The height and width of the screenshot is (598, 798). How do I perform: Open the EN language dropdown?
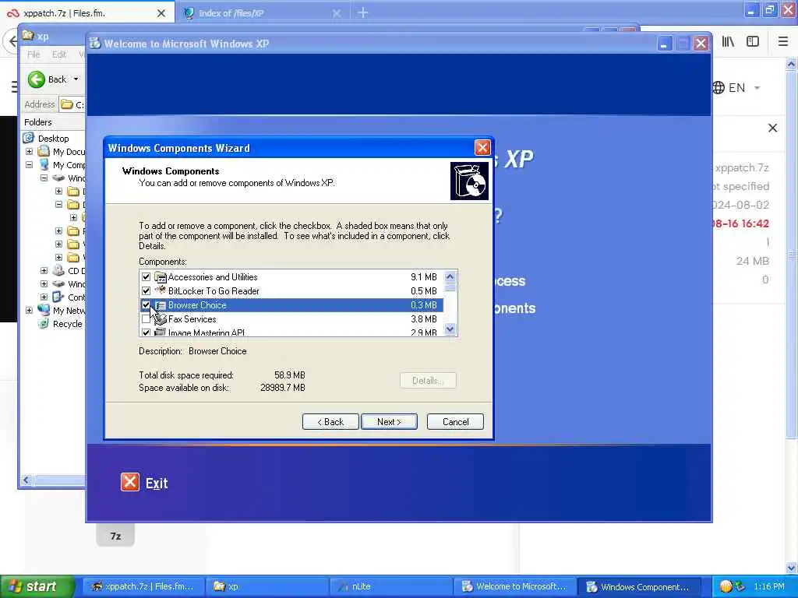tap(744, 87)
